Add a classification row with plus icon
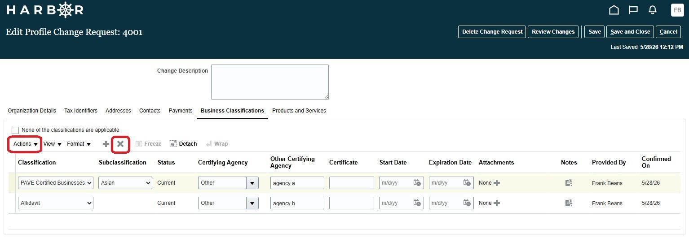Viewport: 689px width, 238px height. 106,144
